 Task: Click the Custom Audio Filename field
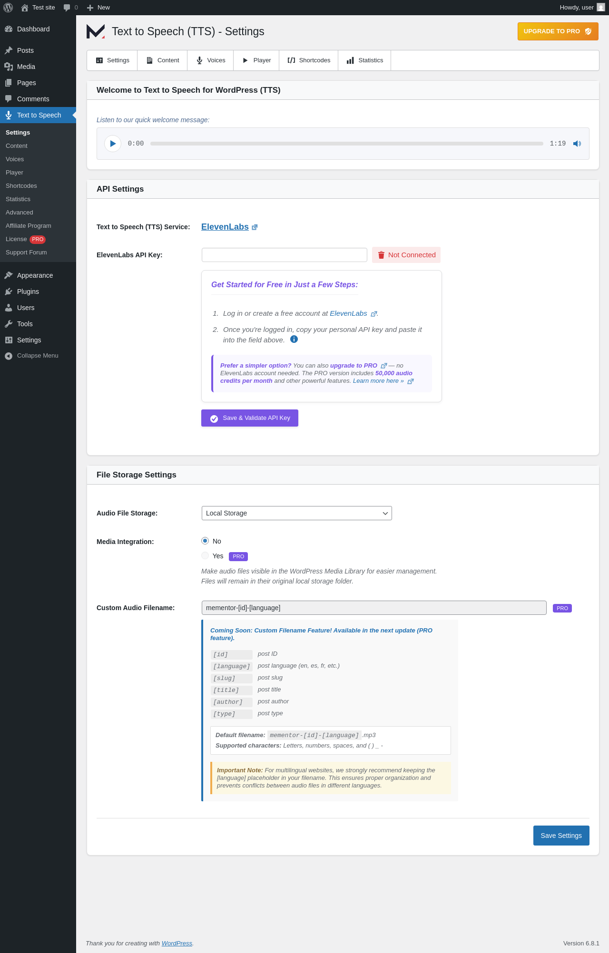(374, 608)
